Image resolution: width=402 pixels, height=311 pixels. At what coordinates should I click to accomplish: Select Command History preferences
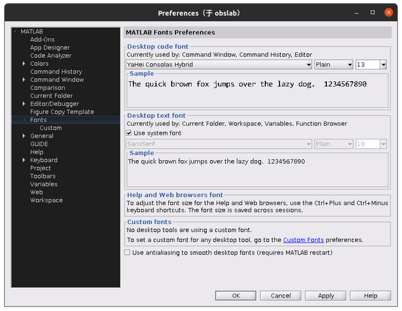coord(56,72)
